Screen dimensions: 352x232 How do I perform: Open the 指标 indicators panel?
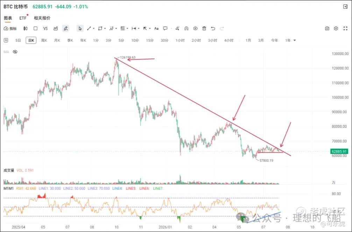(10, 29)
